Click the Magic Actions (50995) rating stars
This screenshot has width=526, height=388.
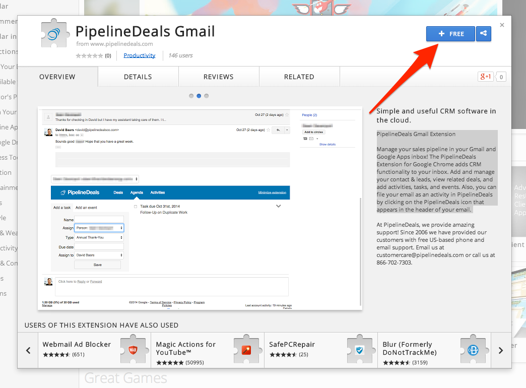coord(170,362)
